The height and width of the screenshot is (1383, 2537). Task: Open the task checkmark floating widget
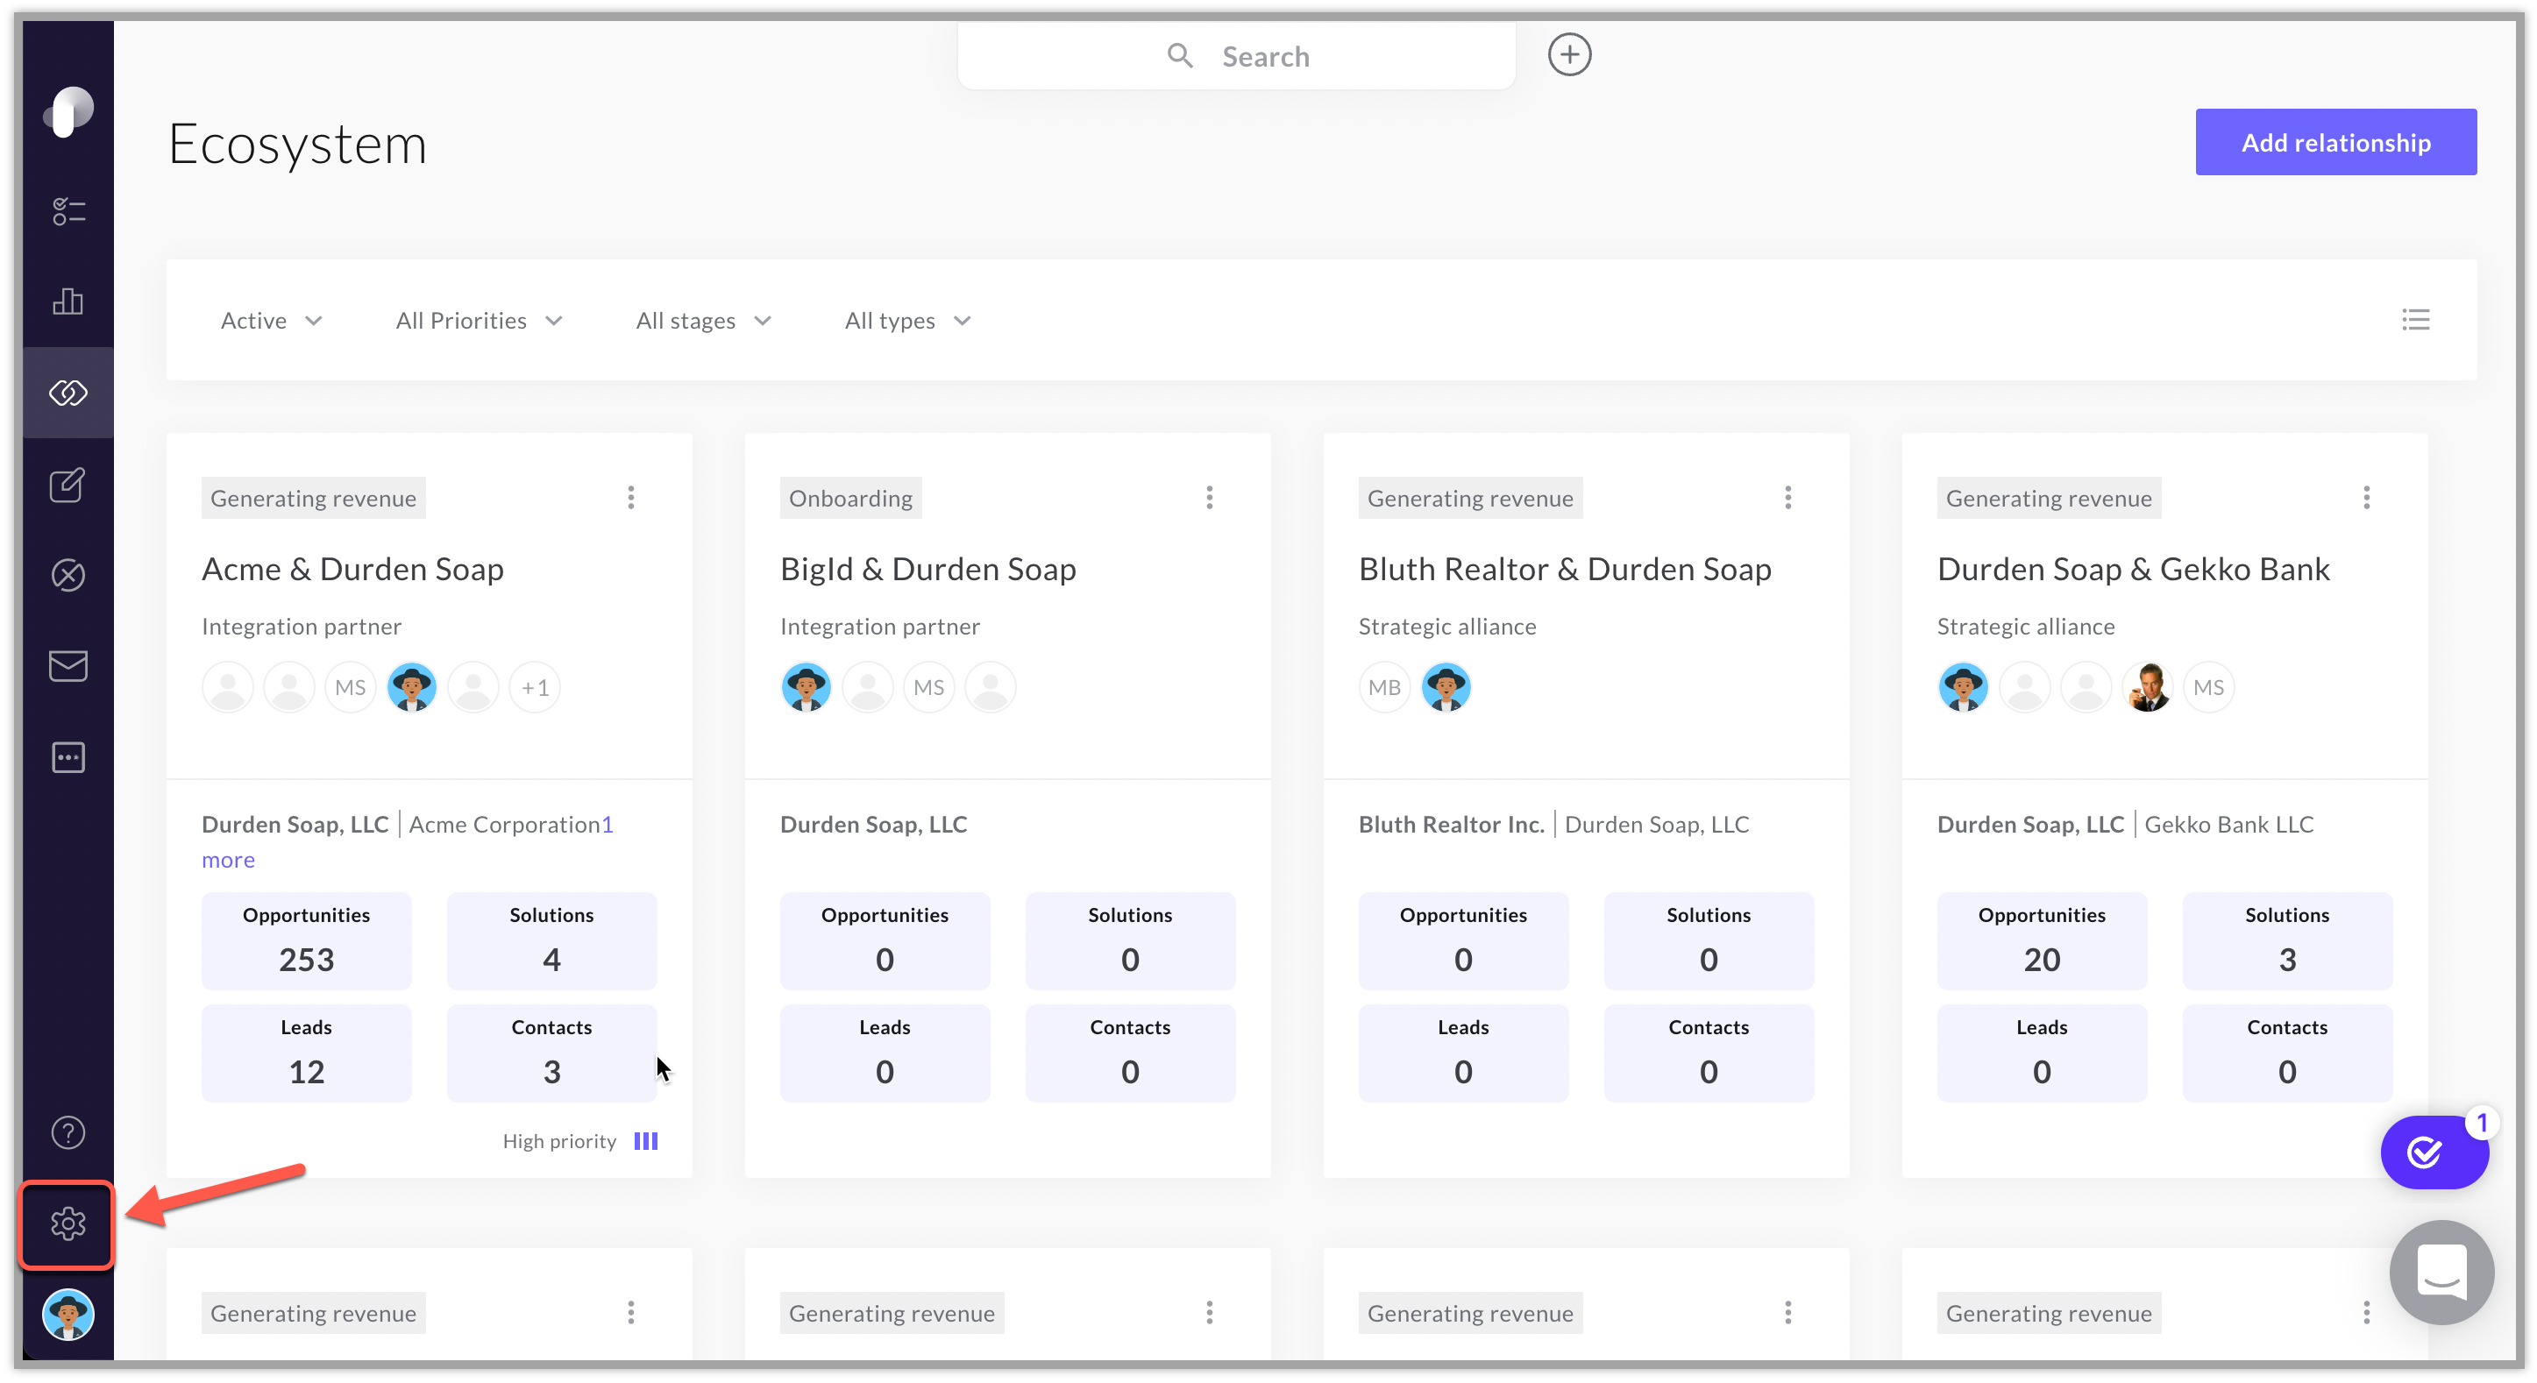(2433, 1152)
